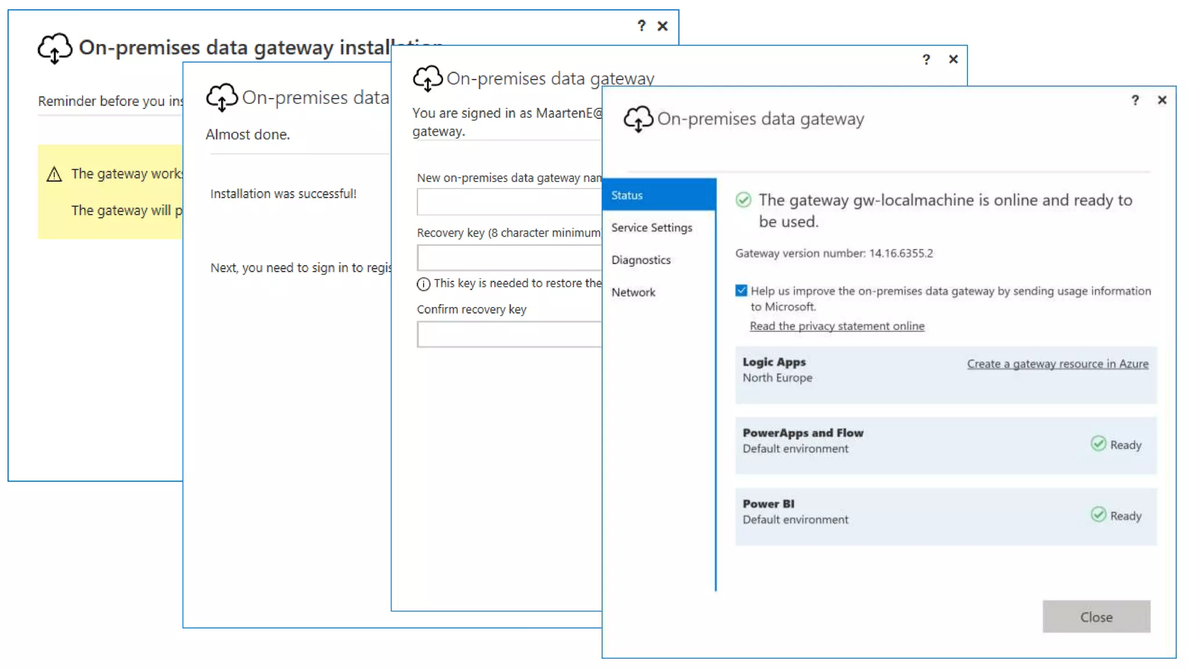Open the Service Settings tab
1188x668 pixels.
tap(651, 227)
